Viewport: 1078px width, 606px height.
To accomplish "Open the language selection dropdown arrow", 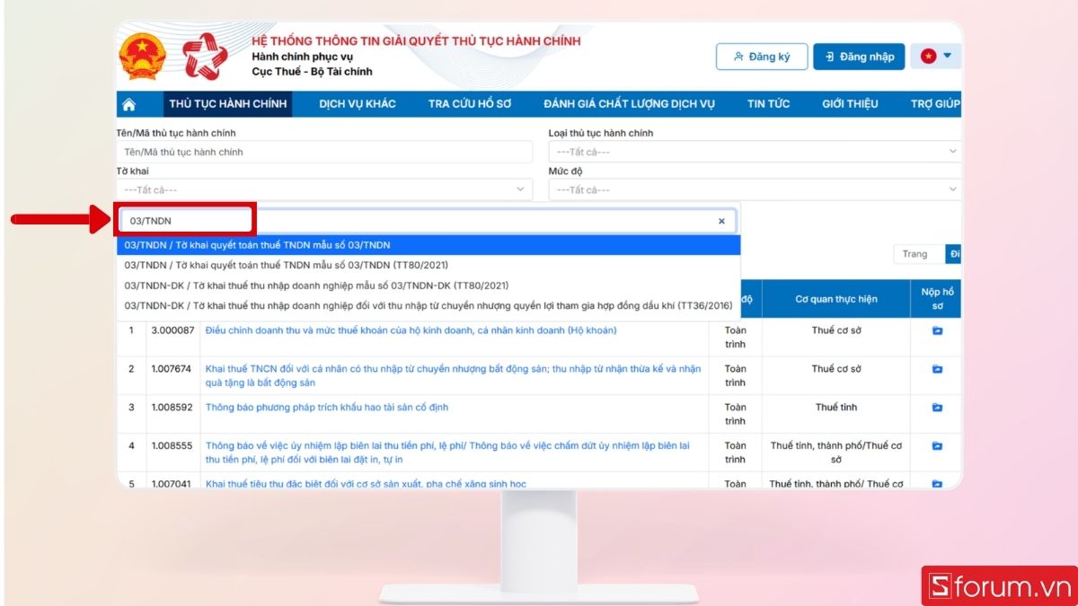I will click(946, 56).
